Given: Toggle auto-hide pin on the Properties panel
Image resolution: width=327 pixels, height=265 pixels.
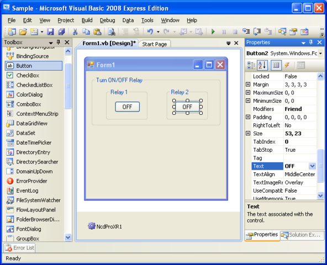Looking at the screenshot, I should click(311, 43).
